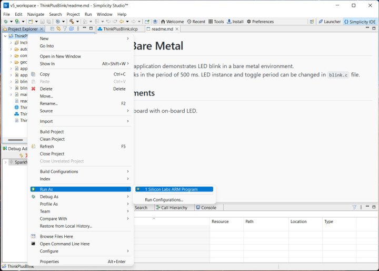The height and width of the screenshot is (271, 379).
Task: Select Build Project in context menu
Action: coord(81,132)
